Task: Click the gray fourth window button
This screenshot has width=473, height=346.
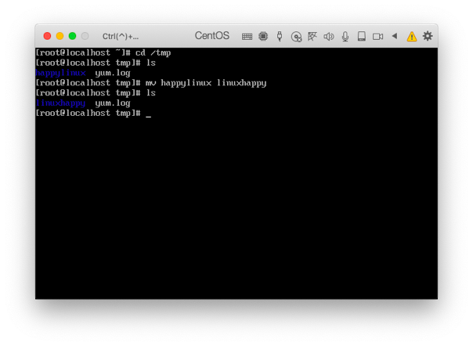Action: (x=85, y=36)
